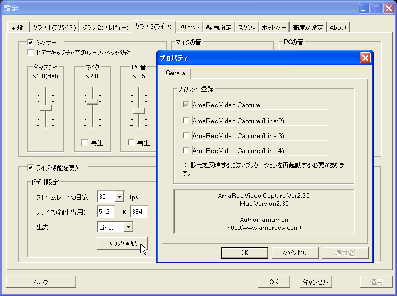Screen dimensions: 397x296
Task: Click the ヘルプ button
Action: pos(41,282)
